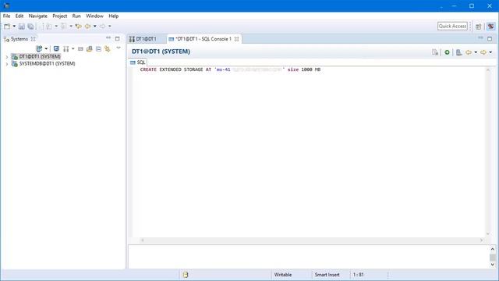Open the New wizard dropdown arrow
Screen dimensions: 499x281
tap(14, 27)
